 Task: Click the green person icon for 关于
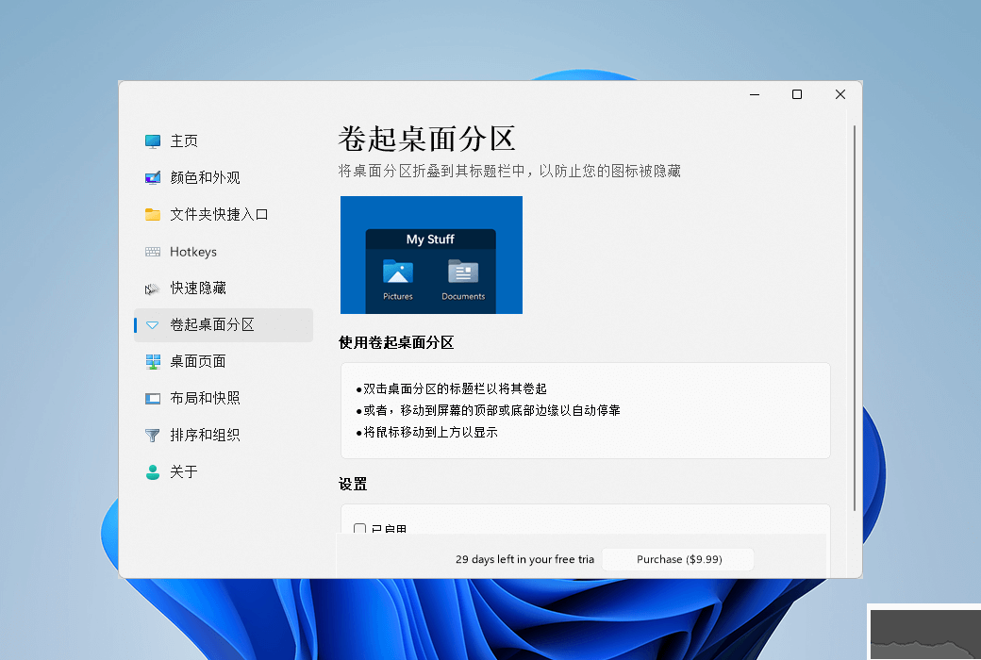[x=153, y=472]
